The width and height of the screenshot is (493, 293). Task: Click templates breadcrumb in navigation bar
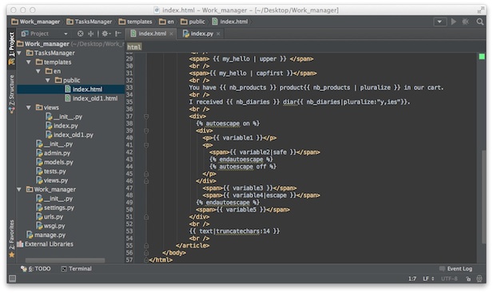click(x=136, y=22)
